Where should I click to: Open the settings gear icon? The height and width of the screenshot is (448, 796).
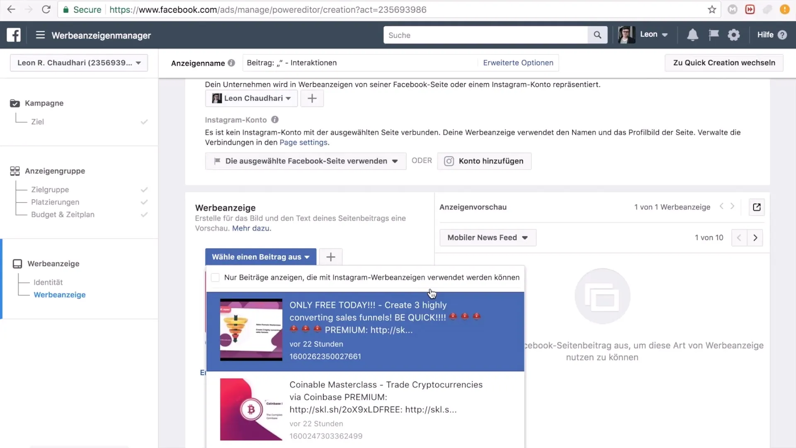(x=734, y=35)
